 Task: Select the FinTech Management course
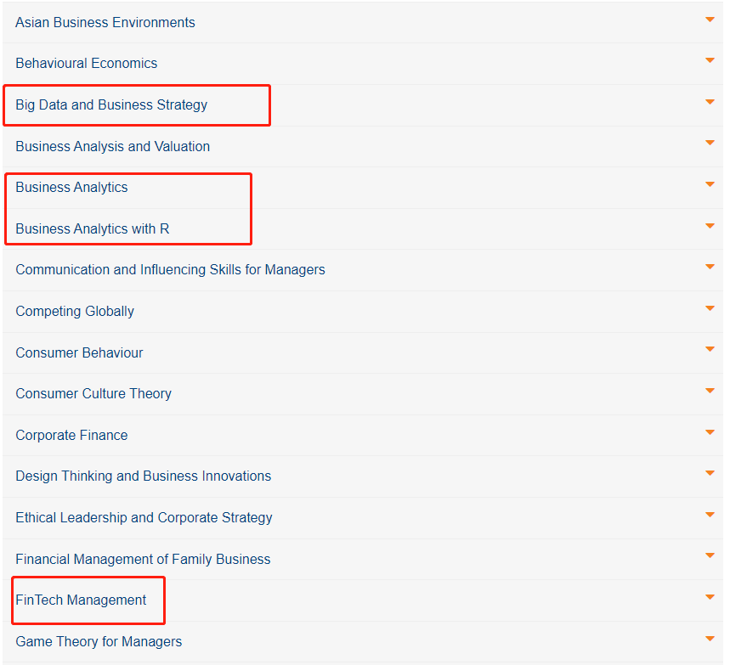pyautogui.click(x=81, y=600)
